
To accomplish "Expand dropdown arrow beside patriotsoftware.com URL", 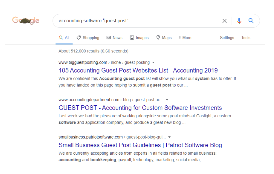I will (169, 137).
